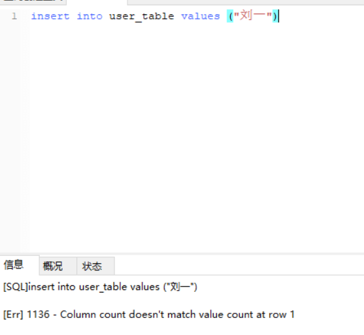Screen dimensions: 364x335
Task: Click the 'into' keyword in the editor
Action: click(x=90, y=16)
